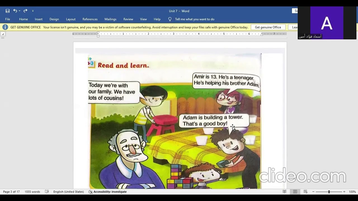This screenshot has height=201, width=358.
Task: Click the 'Today we're with our family' speech bubble
Action: (114, 92)
